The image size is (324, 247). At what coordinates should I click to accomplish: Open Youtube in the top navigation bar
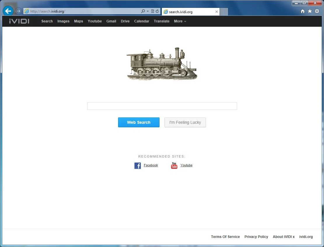tap(95, 21)
